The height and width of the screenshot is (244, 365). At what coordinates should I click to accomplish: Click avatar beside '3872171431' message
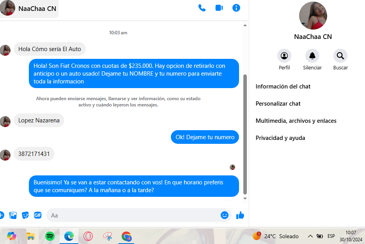5,155
